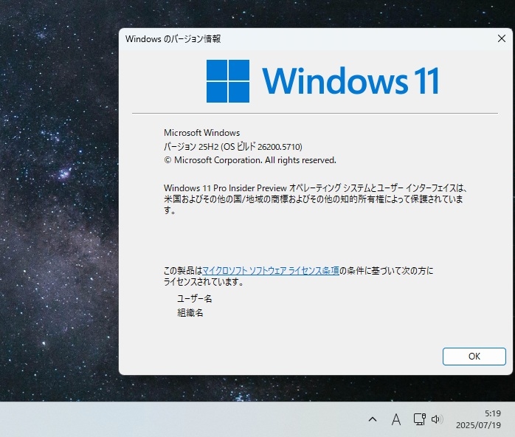Click the version text 25H2 build 26200.5710
Screen dimensions: 515x437
point(233,147)
